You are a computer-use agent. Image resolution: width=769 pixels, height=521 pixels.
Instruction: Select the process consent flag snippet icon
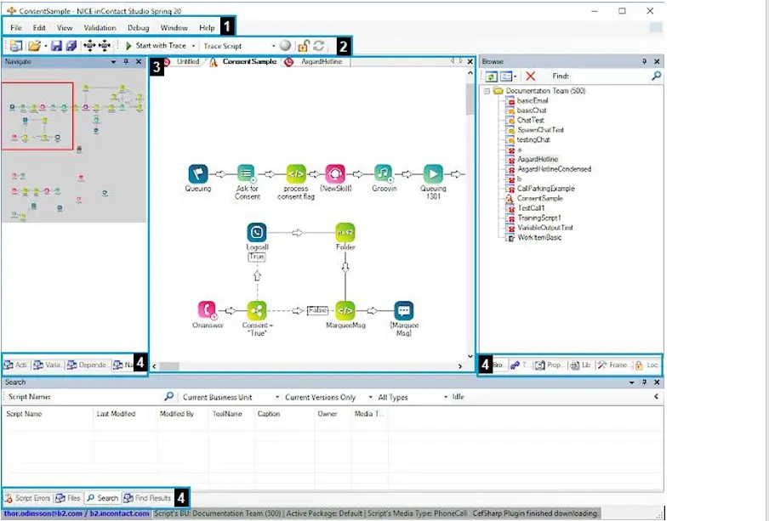(x=296, y=174)
